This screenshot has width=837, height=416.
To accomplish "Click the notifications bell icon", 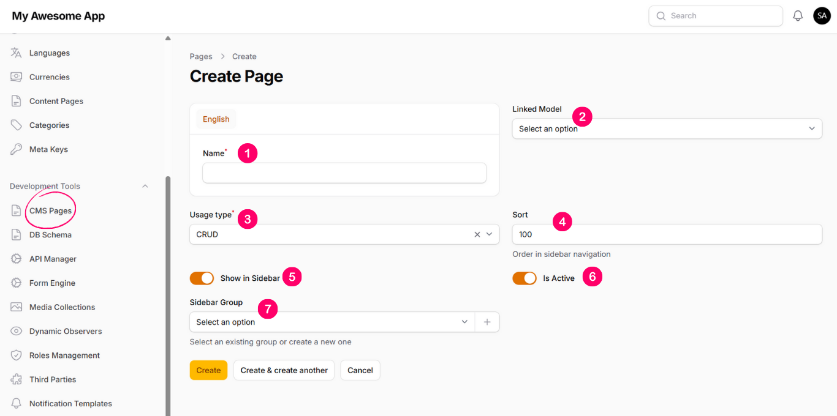I will pyautogui.click(x=798, y=16).
